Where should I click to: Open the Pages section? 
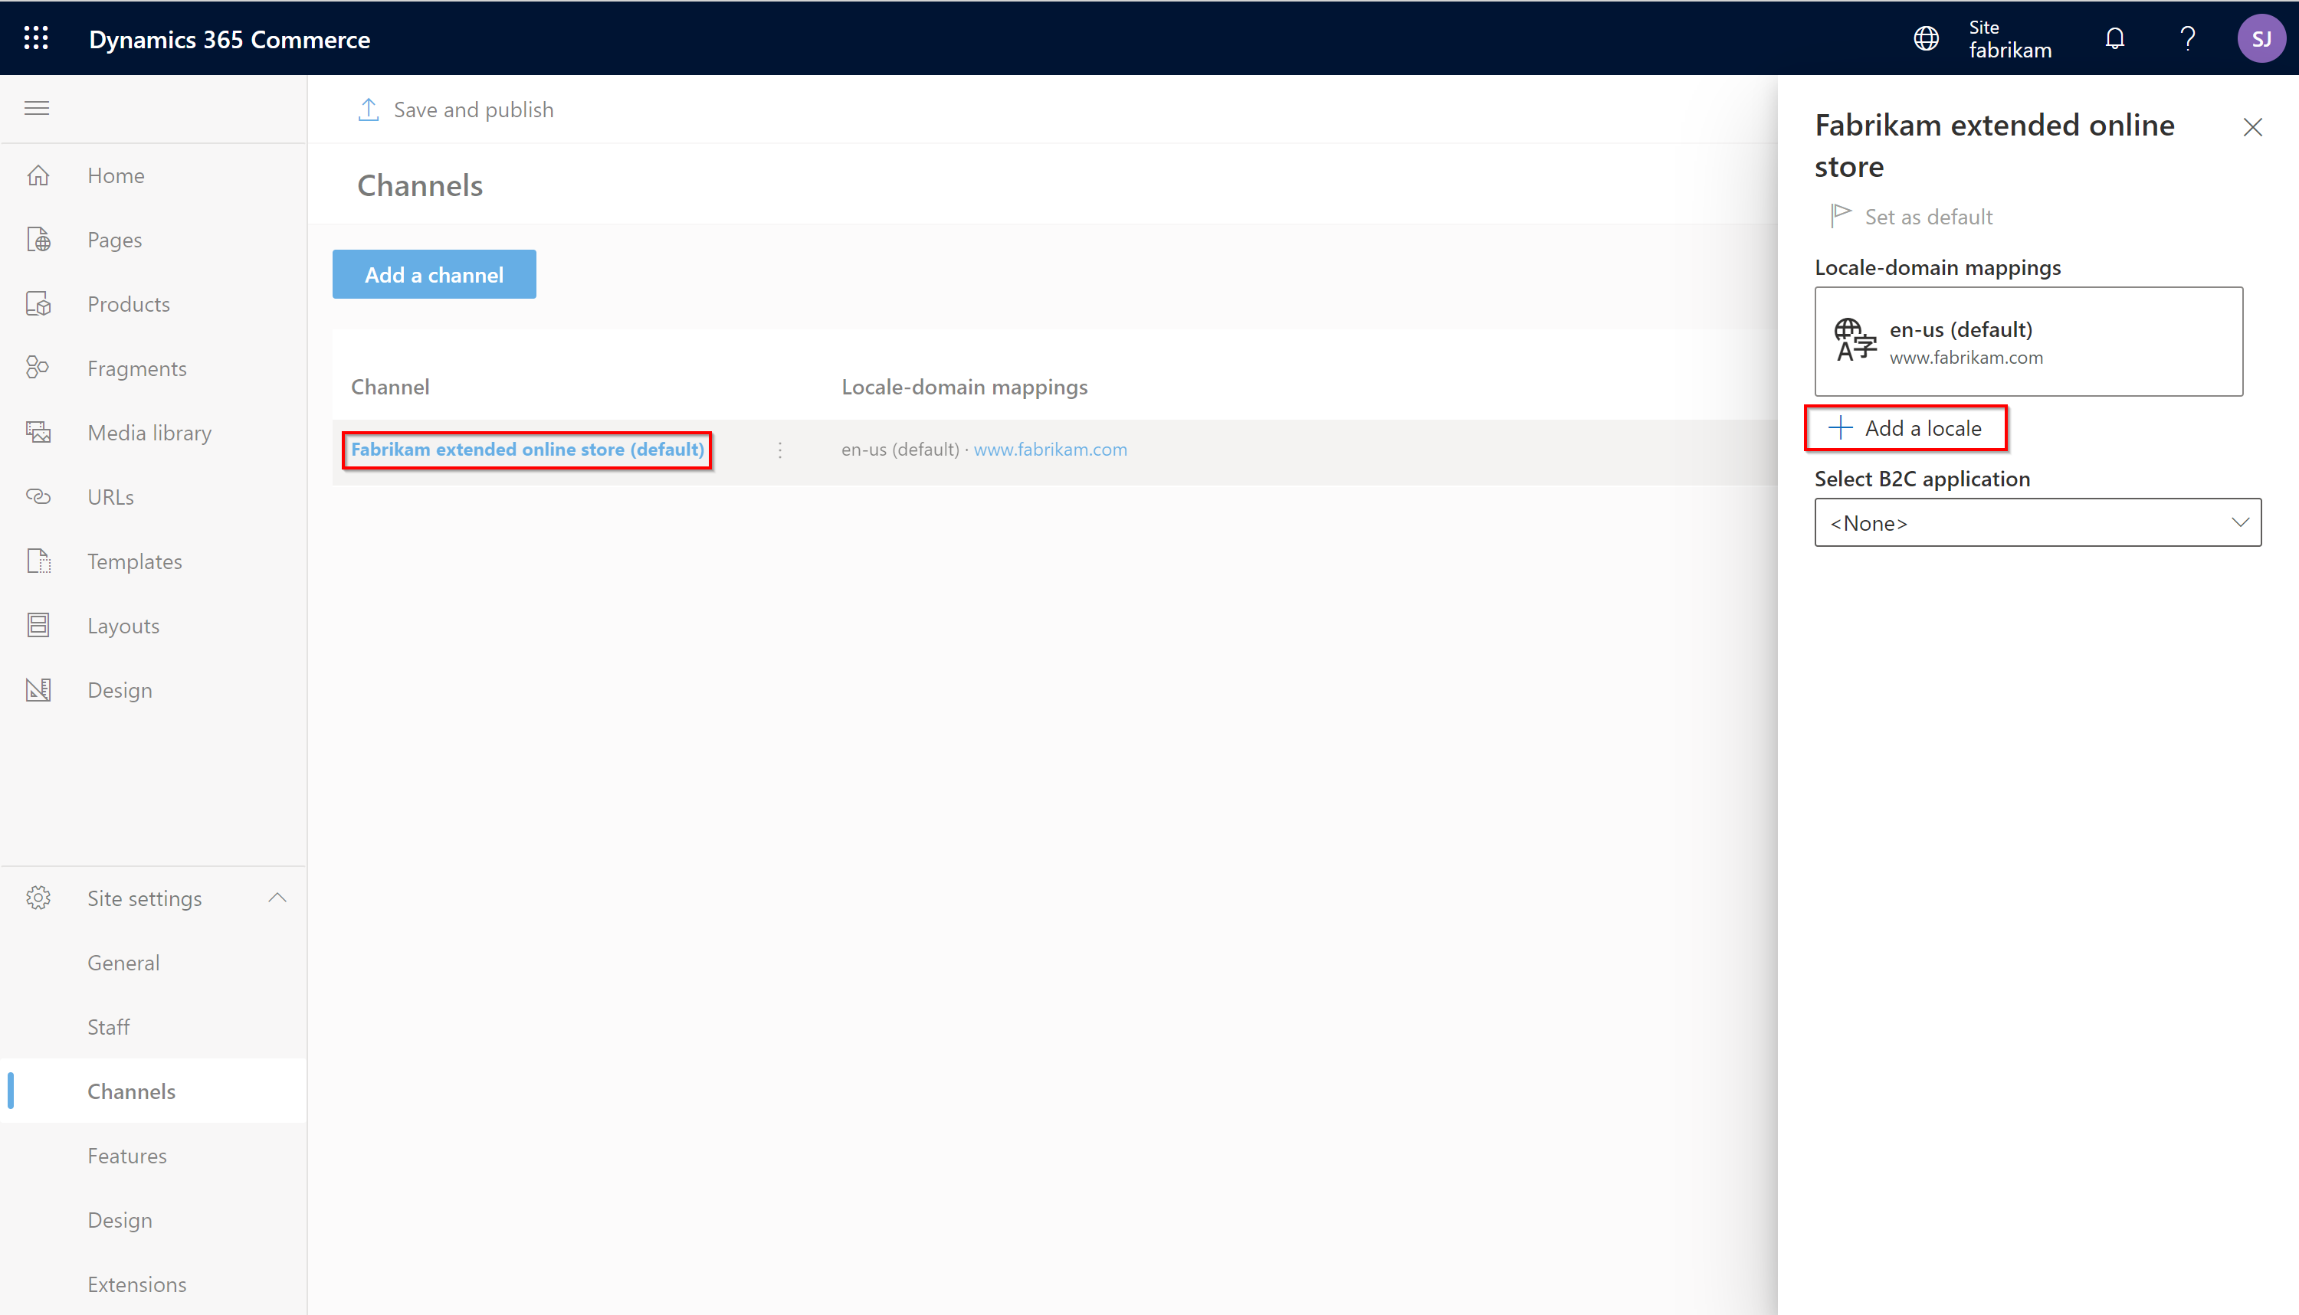tap(115, 238)
